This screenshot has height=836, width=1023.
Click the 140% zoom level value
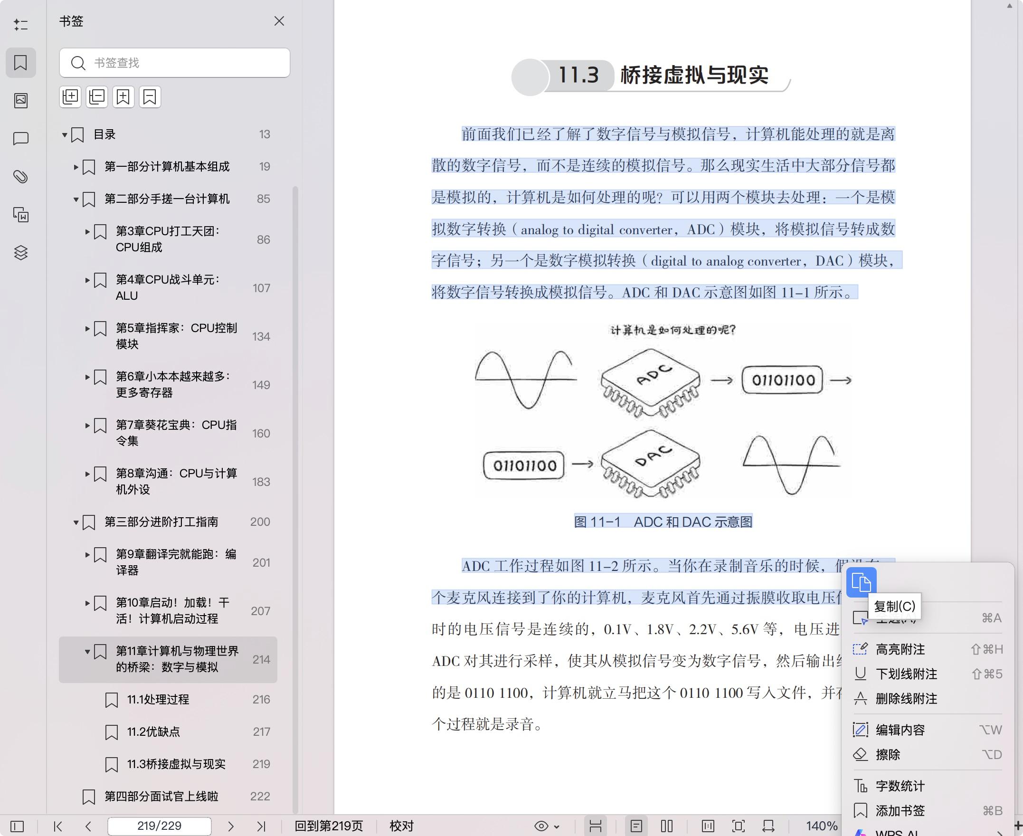[821, 826]
